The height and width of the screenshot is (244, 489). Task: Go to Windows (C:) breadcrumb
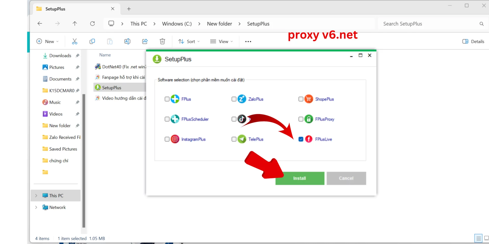(177, 24)
